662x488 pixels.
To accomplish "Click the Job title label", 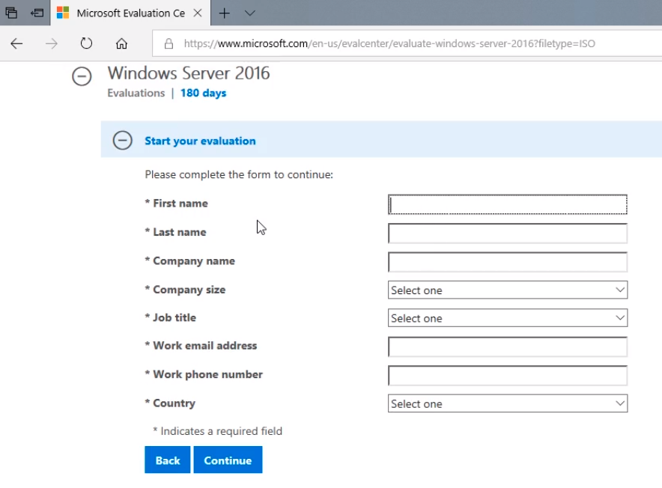I will click(174, 317).
